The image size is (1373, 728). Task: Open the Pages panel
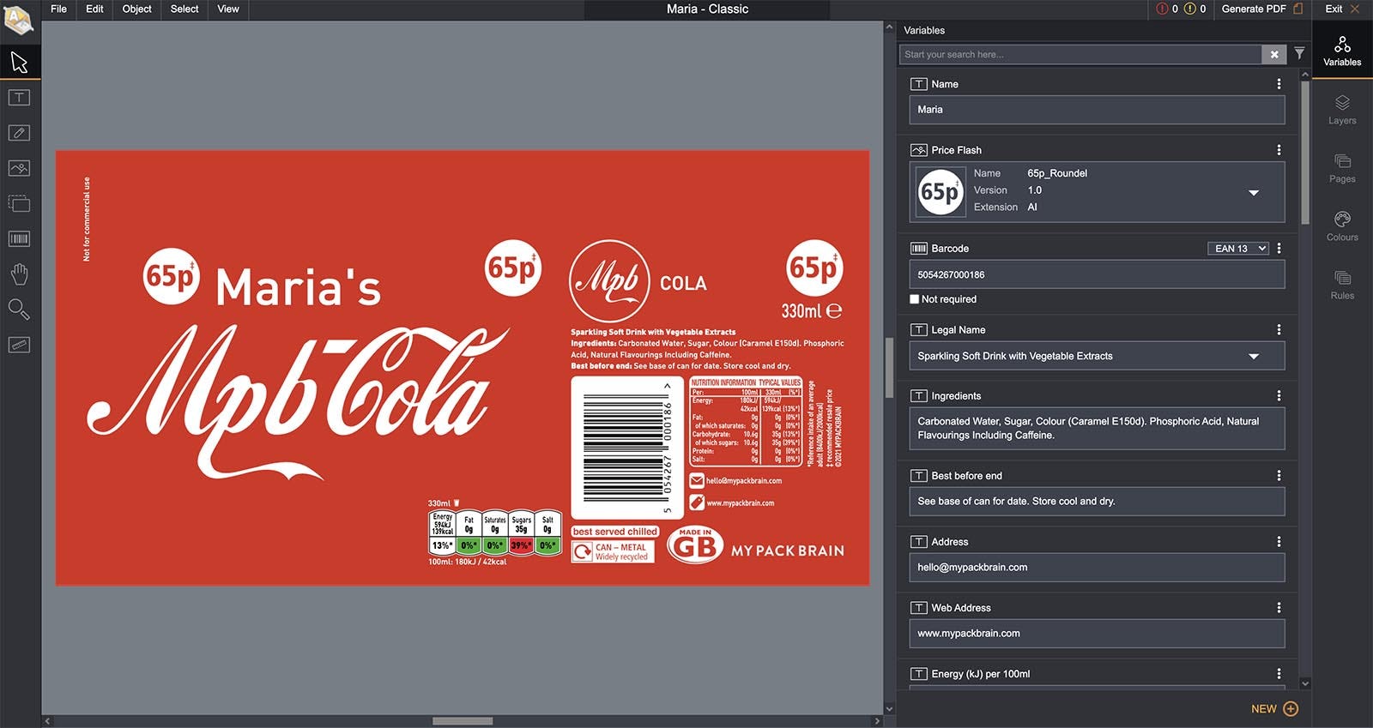click(x=1342, y=168)
